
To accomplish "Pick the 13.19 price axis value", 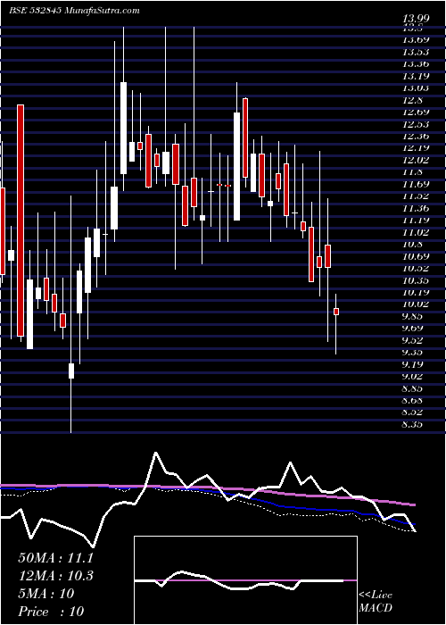I will pos(415,76).
